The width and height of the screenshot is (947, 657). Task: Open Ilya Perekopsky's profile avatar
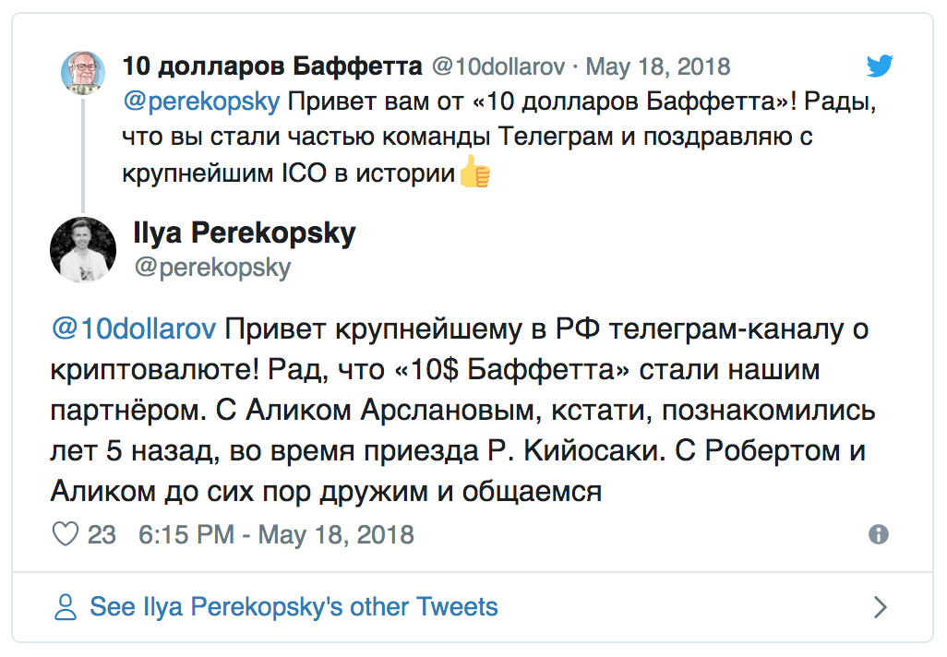click(83, 249)
